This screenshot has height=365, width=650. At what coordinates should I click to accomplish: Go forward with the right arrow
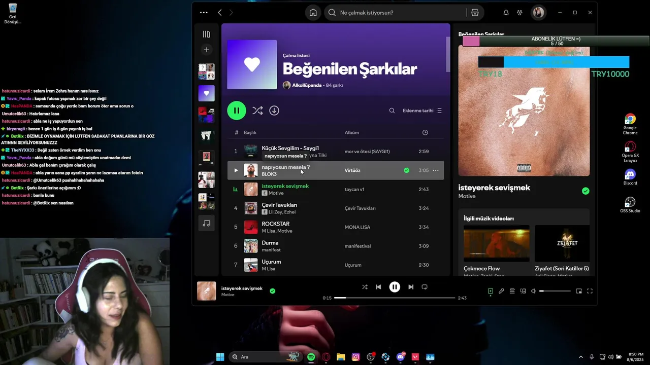[x=231, y=13]
